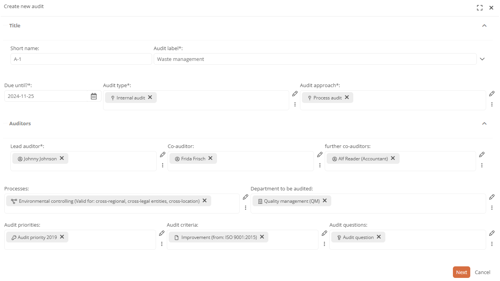The height and width of the screenshot is (281, 500).
Task: Click the Next button
Action: 461,272
